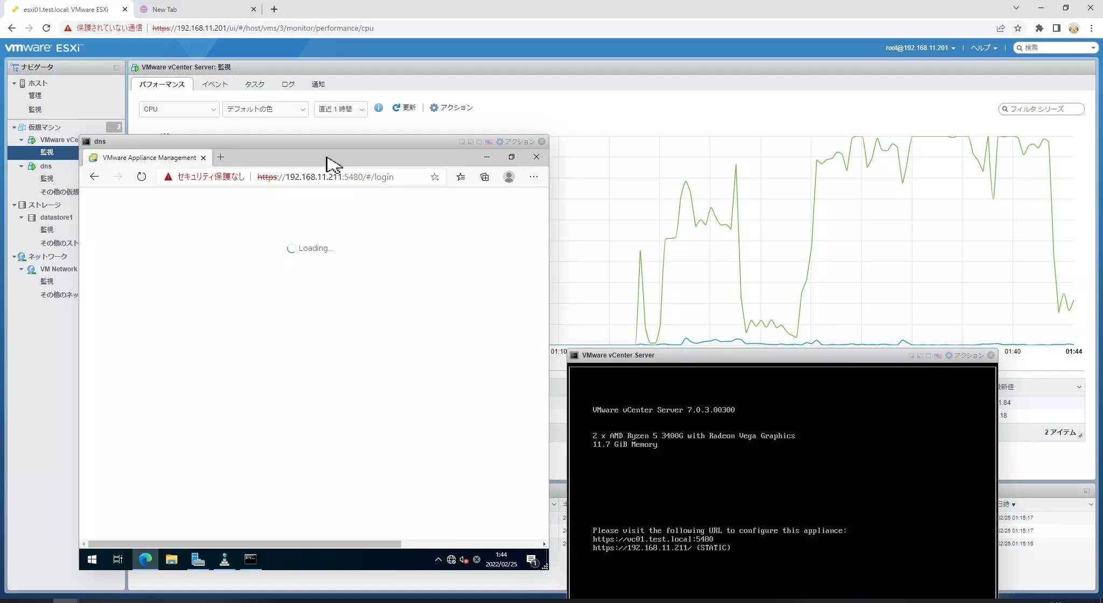Open the CPU metric dropdown
The image size is (1103, 603).
point(179,109)
